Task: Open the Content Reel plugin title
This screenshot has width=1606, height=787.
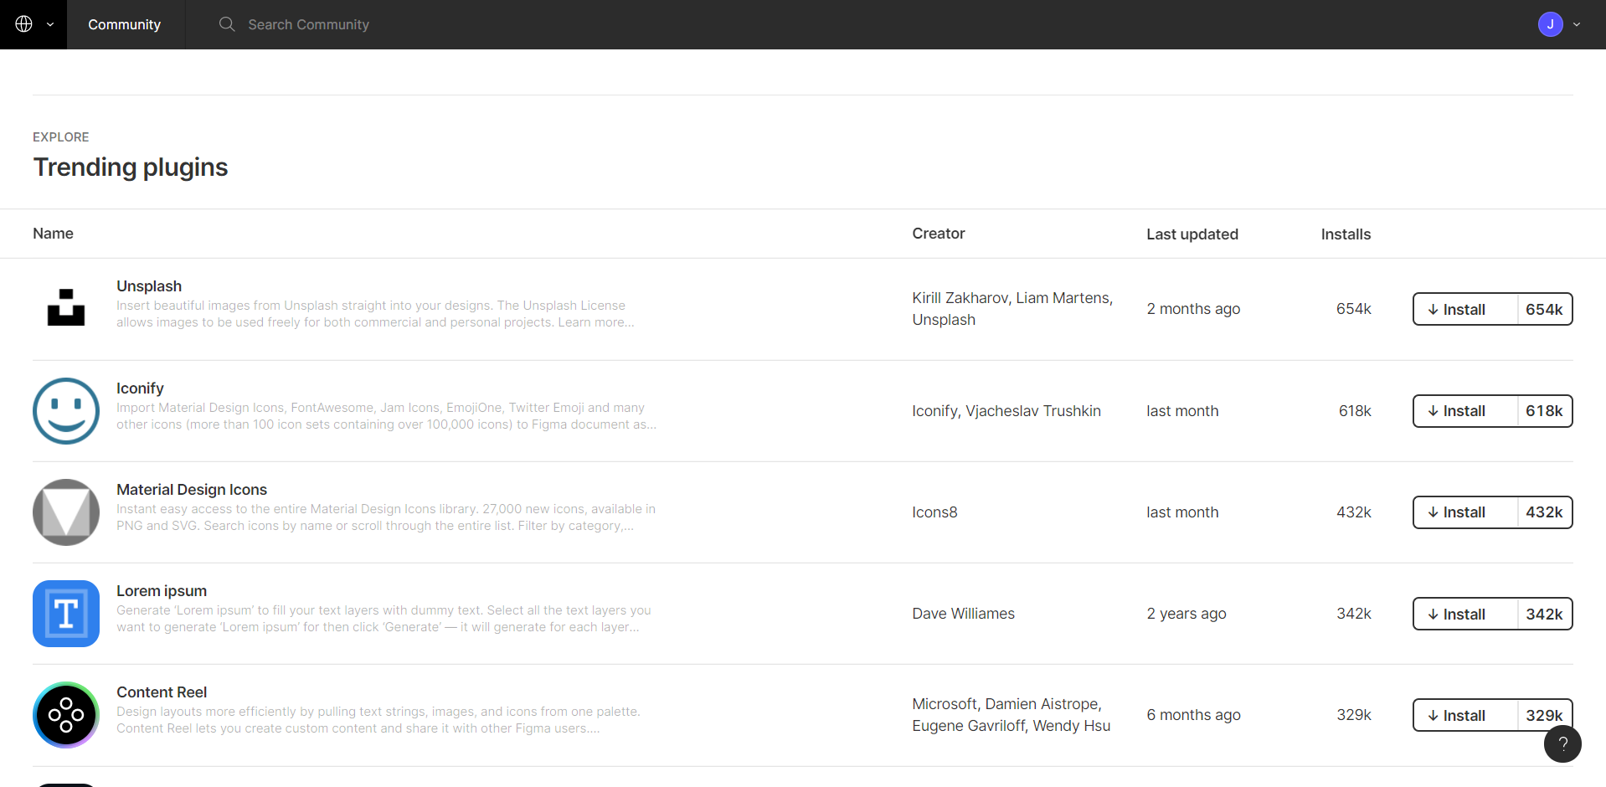Action: [162, 692]
